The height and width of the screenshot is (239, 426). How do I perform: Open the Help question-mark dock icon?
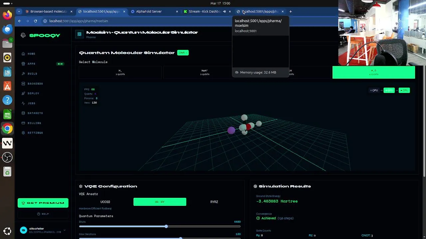pos(7,100)
